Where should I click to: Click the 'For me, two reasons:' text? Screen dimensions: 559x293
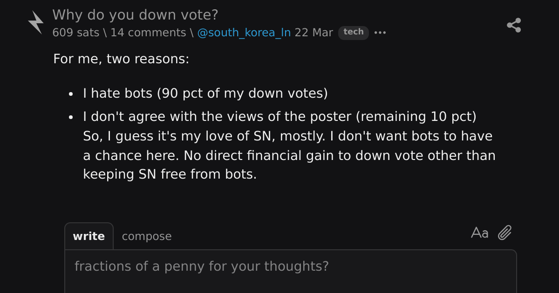pos(121,59)
